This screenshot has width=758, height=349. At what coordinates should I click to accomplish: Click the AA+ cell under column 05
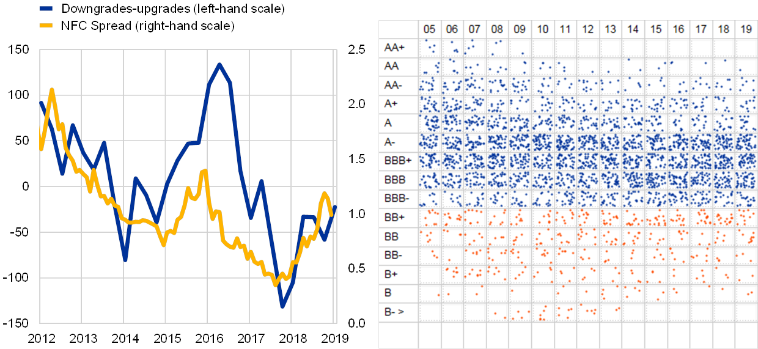[430, 47]
